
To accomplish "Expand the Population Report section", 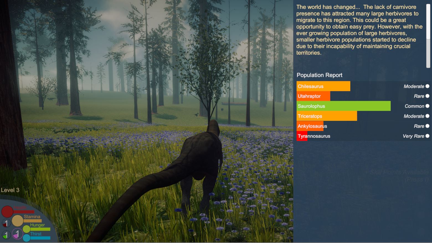I will [x=319, y=75].
